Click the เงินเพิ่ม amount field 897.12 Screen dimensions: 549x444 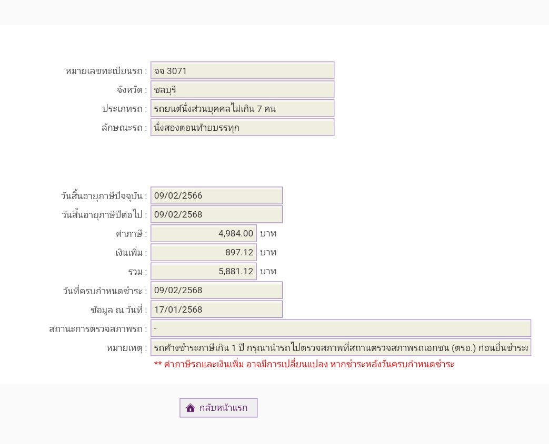(x=203, y=252)
